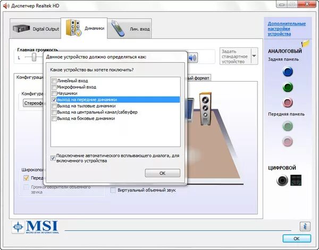Toggle the Передние full-range speakers checkbox
This screenshot has height=250, width=319.
click(26, 178)
